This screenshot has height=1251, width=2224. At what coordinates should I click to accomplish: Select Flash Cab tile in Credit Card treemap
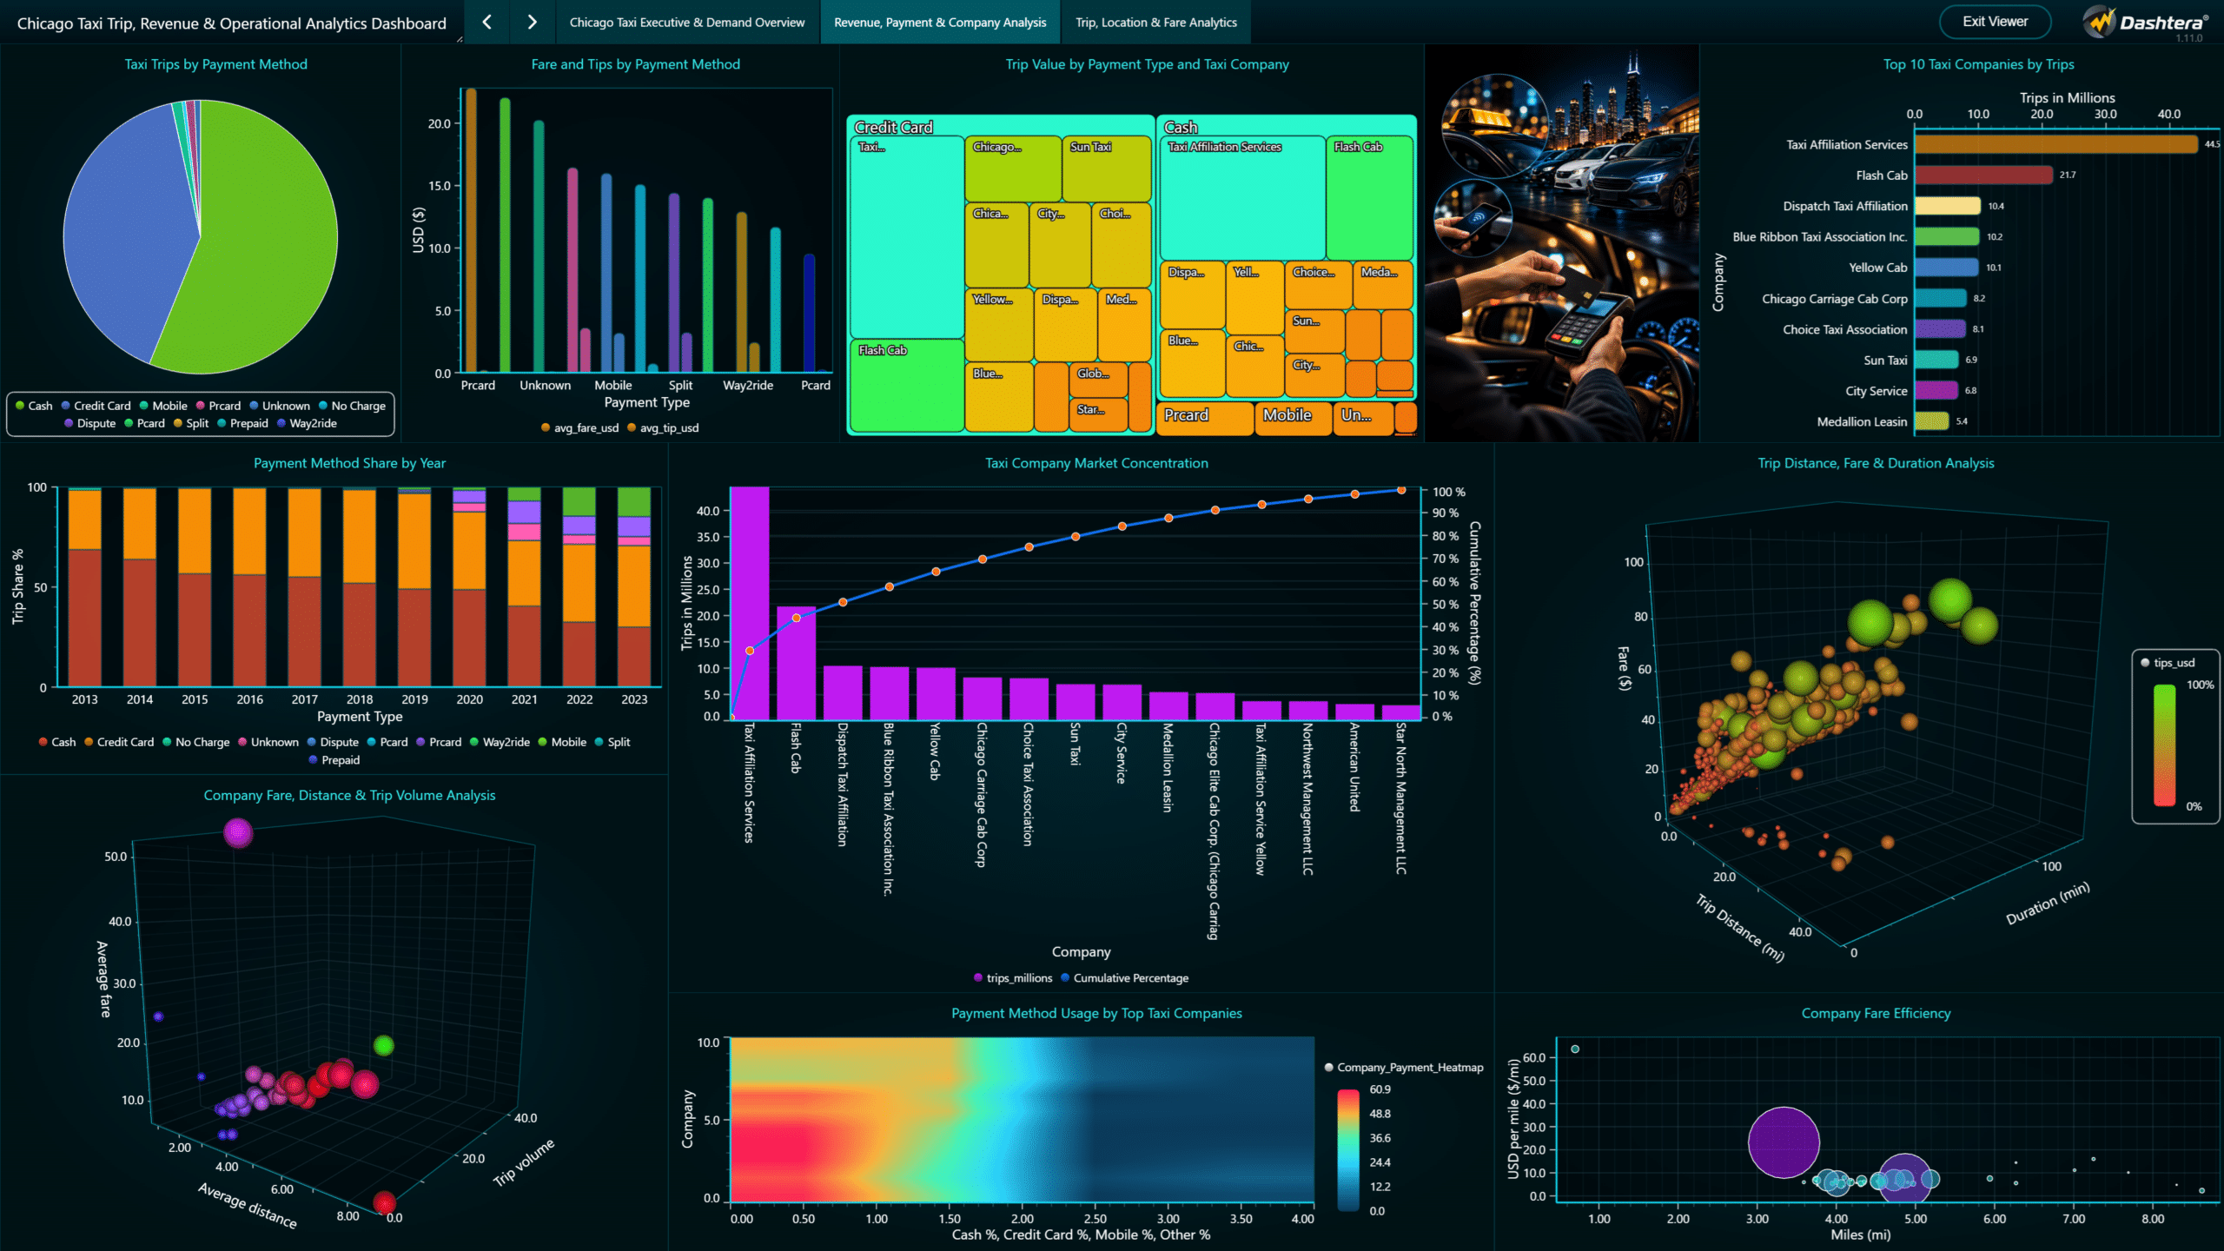pos(906,385)
